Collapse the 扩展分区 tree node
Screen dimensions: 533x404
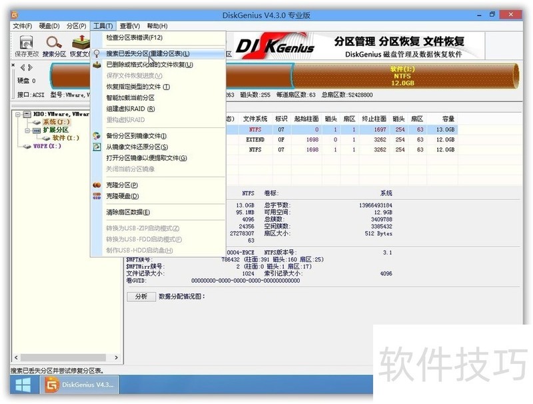point(27,130)
